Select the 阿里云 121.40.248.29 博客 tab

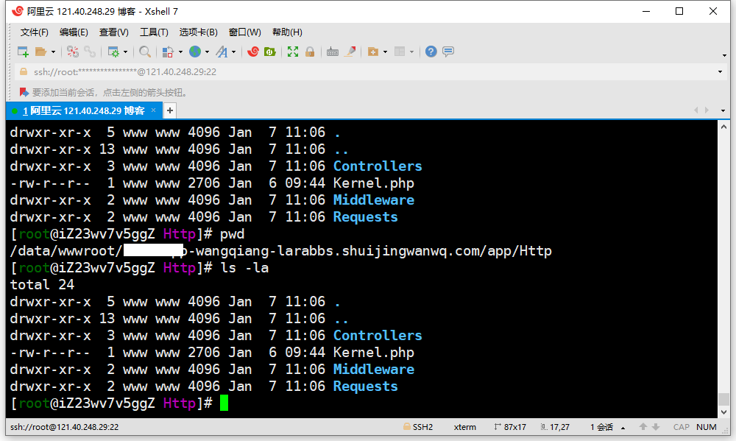tap(82, 110)
